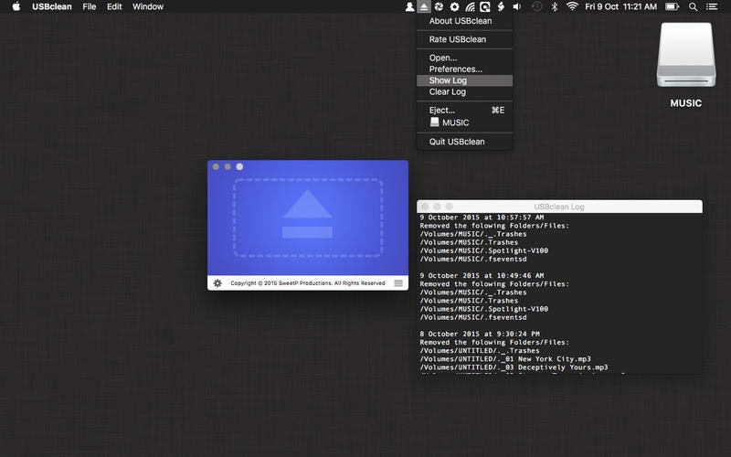The width and height of the screenshot is (731, 457).
Task: Open preferences with the gear icon
Action: (217, 283)
